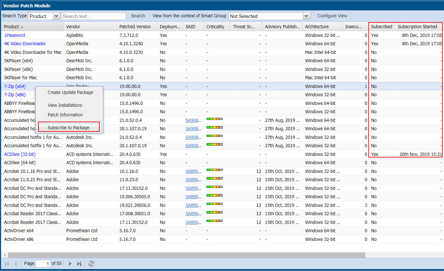Screen dimensions: 444x271
Task: Select View Installations menu entry
Action: point(65,105)
